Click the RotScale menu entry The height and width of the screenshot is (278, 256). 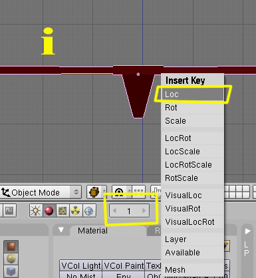click(x=193, y=178)
